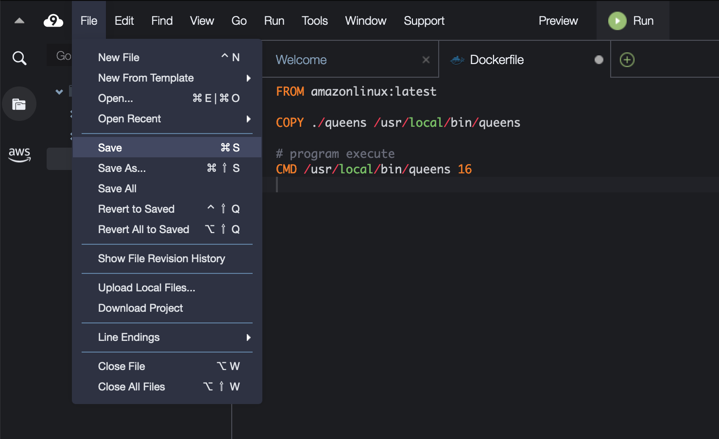This screenshot has width=719, height=439.
Task: Choose New File from File menu
Action: (167, 58)
